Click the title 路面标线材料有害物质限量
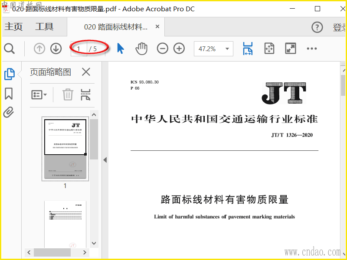The height and width of the screenshot is (260, 347). (x=224, y=199)
